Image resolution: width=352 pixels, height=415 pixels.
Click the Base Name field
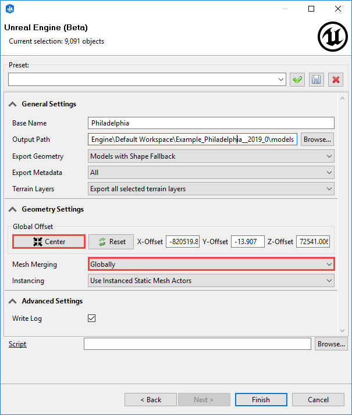pos(211,123)
